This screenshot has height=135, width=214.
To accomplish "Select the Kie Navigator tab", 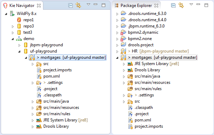I will click(x=22, y=6).
